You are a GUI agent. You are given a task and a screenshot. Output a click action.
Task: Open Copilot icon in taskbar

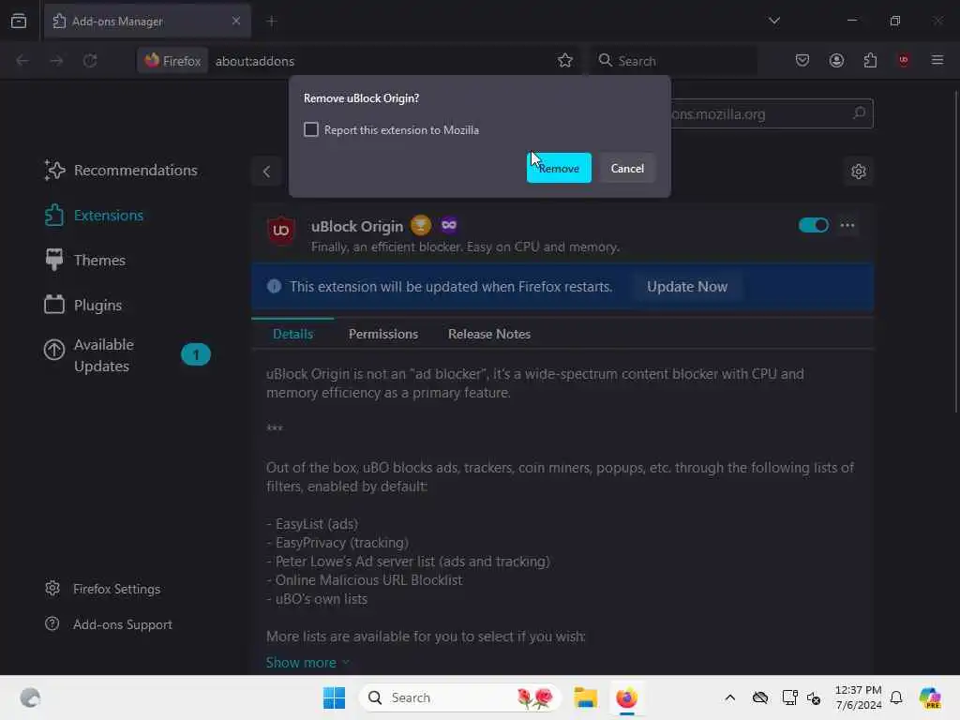(x=929, y=697)
